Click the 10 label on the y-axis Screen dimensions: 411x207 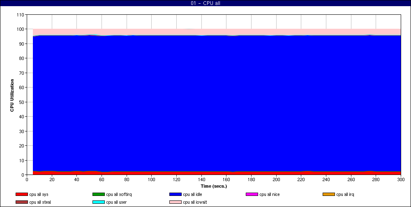point(21,160)
